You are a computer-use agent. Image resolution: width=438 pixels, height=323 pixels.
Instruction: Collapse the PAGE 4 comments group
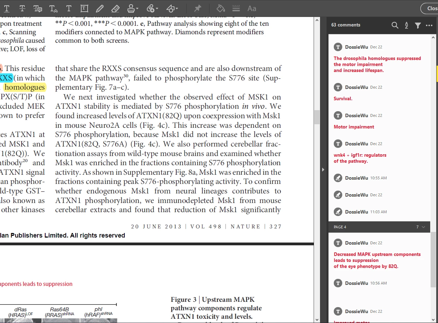click(424, 227)
